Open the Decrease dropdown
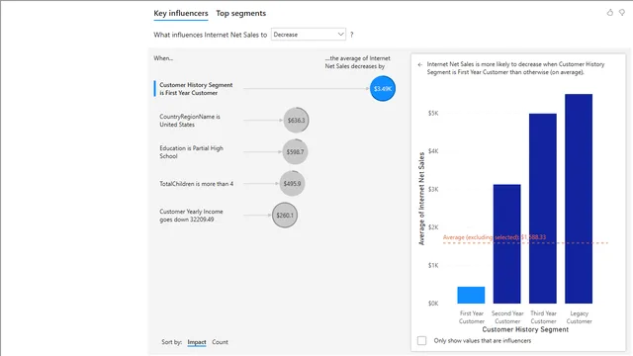The height and width of the screenshot is (356, 633). click(309, 35)
